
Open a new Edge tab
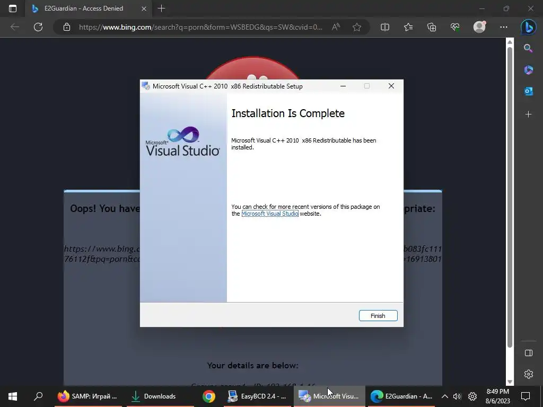pos(161,8)
